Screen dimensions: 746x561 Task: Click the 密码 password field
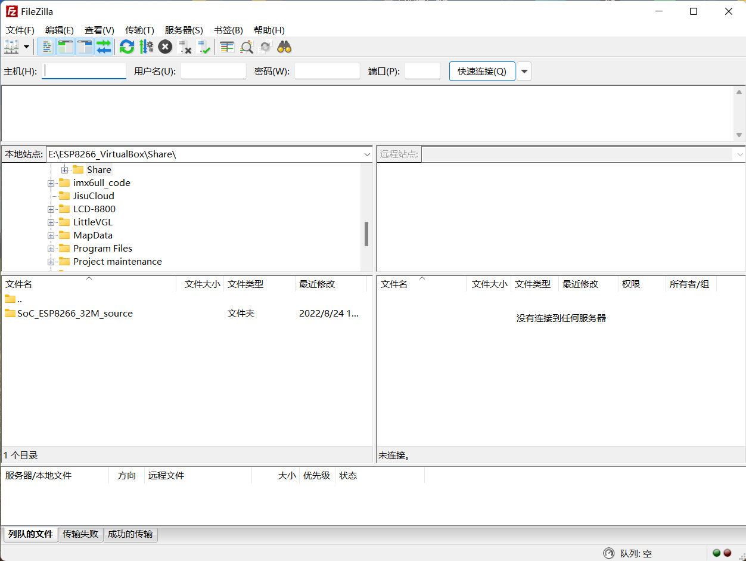[327, 71]
